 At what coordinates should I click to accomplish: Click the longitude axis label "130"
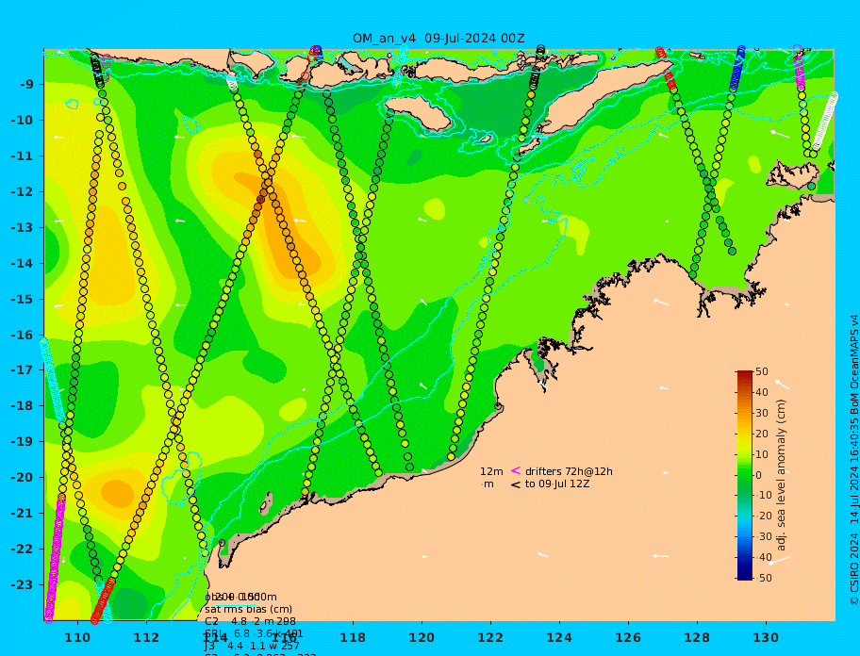(x=766, y=637)
